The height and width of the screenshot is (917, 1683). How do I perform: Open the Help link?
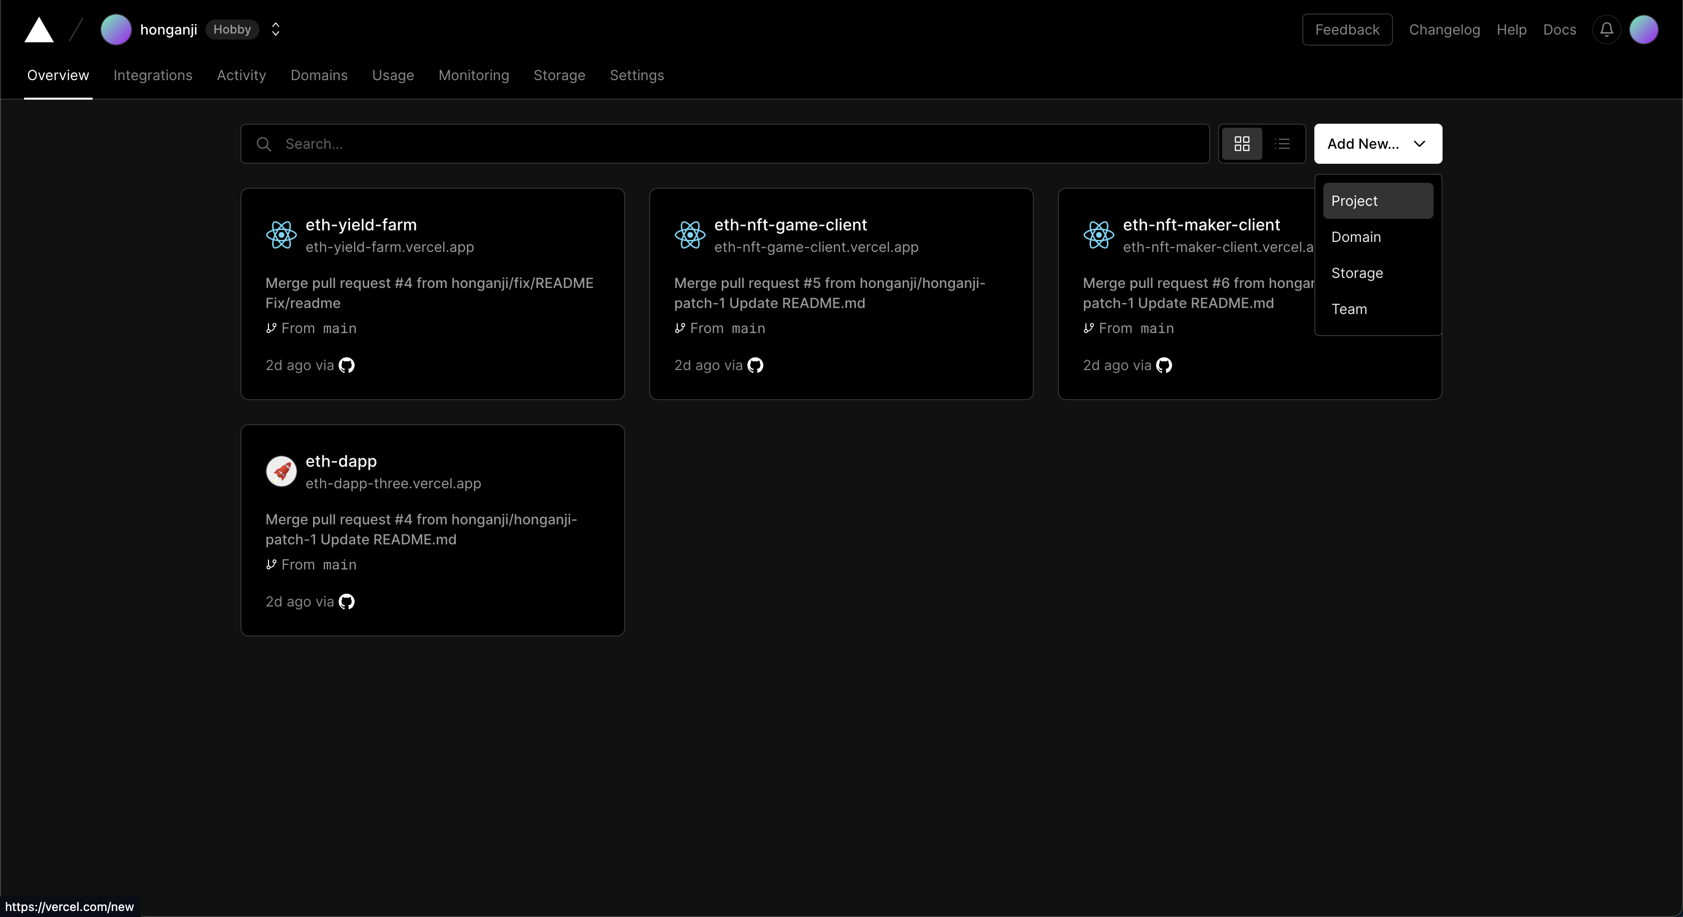(1512, 30)
